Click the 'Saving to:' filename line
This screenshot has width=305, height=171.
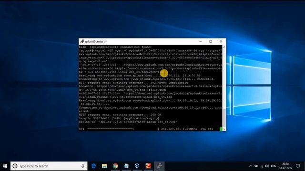click(x=128, y=122)
